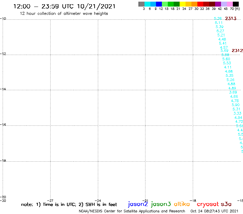Image resolution: width=243 pixels, height=214 pixels.
Task: Click the longitude axis label -24
Action: pyautogui.click(x=98, y=201)
